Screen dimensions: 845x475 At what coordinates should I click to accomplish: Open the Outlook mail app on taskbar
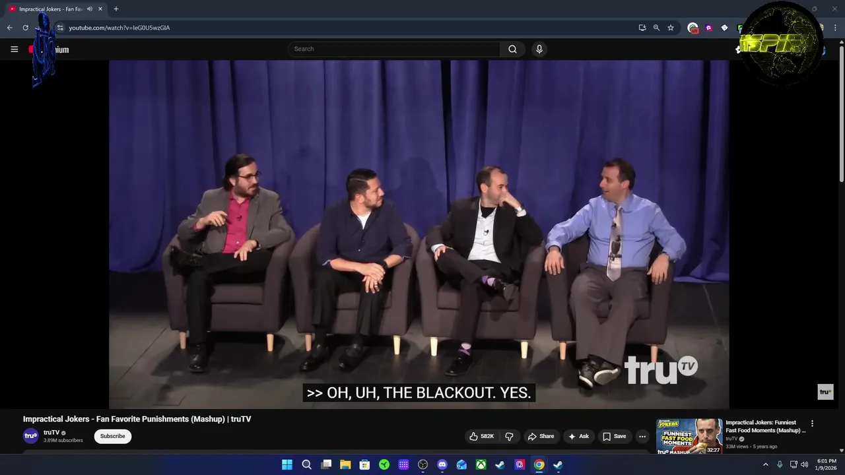(461, 464)
